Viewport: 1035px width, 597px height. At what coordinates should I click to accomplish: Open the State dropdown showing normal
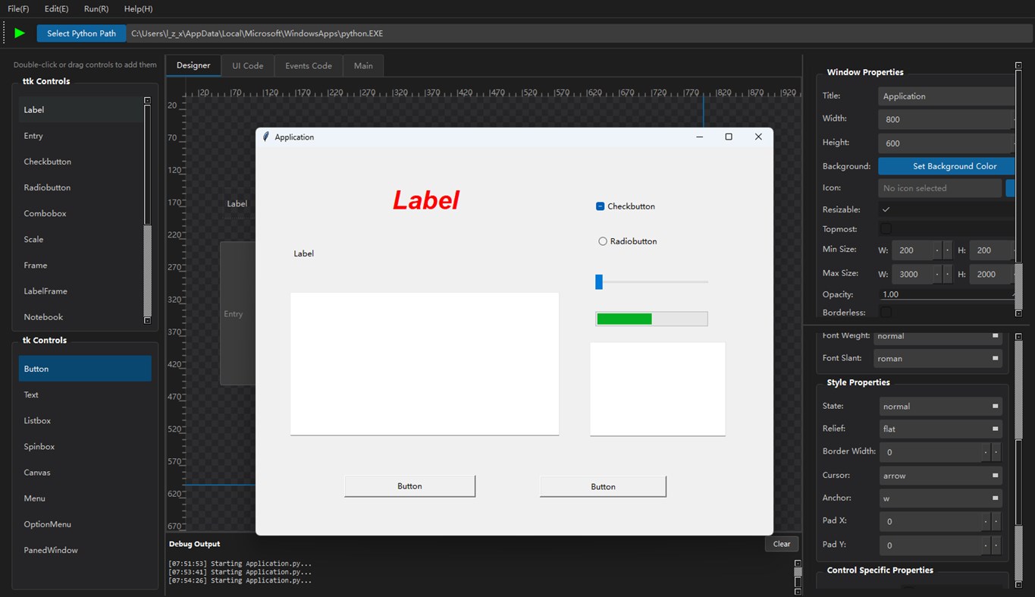(x=941, y=406)
